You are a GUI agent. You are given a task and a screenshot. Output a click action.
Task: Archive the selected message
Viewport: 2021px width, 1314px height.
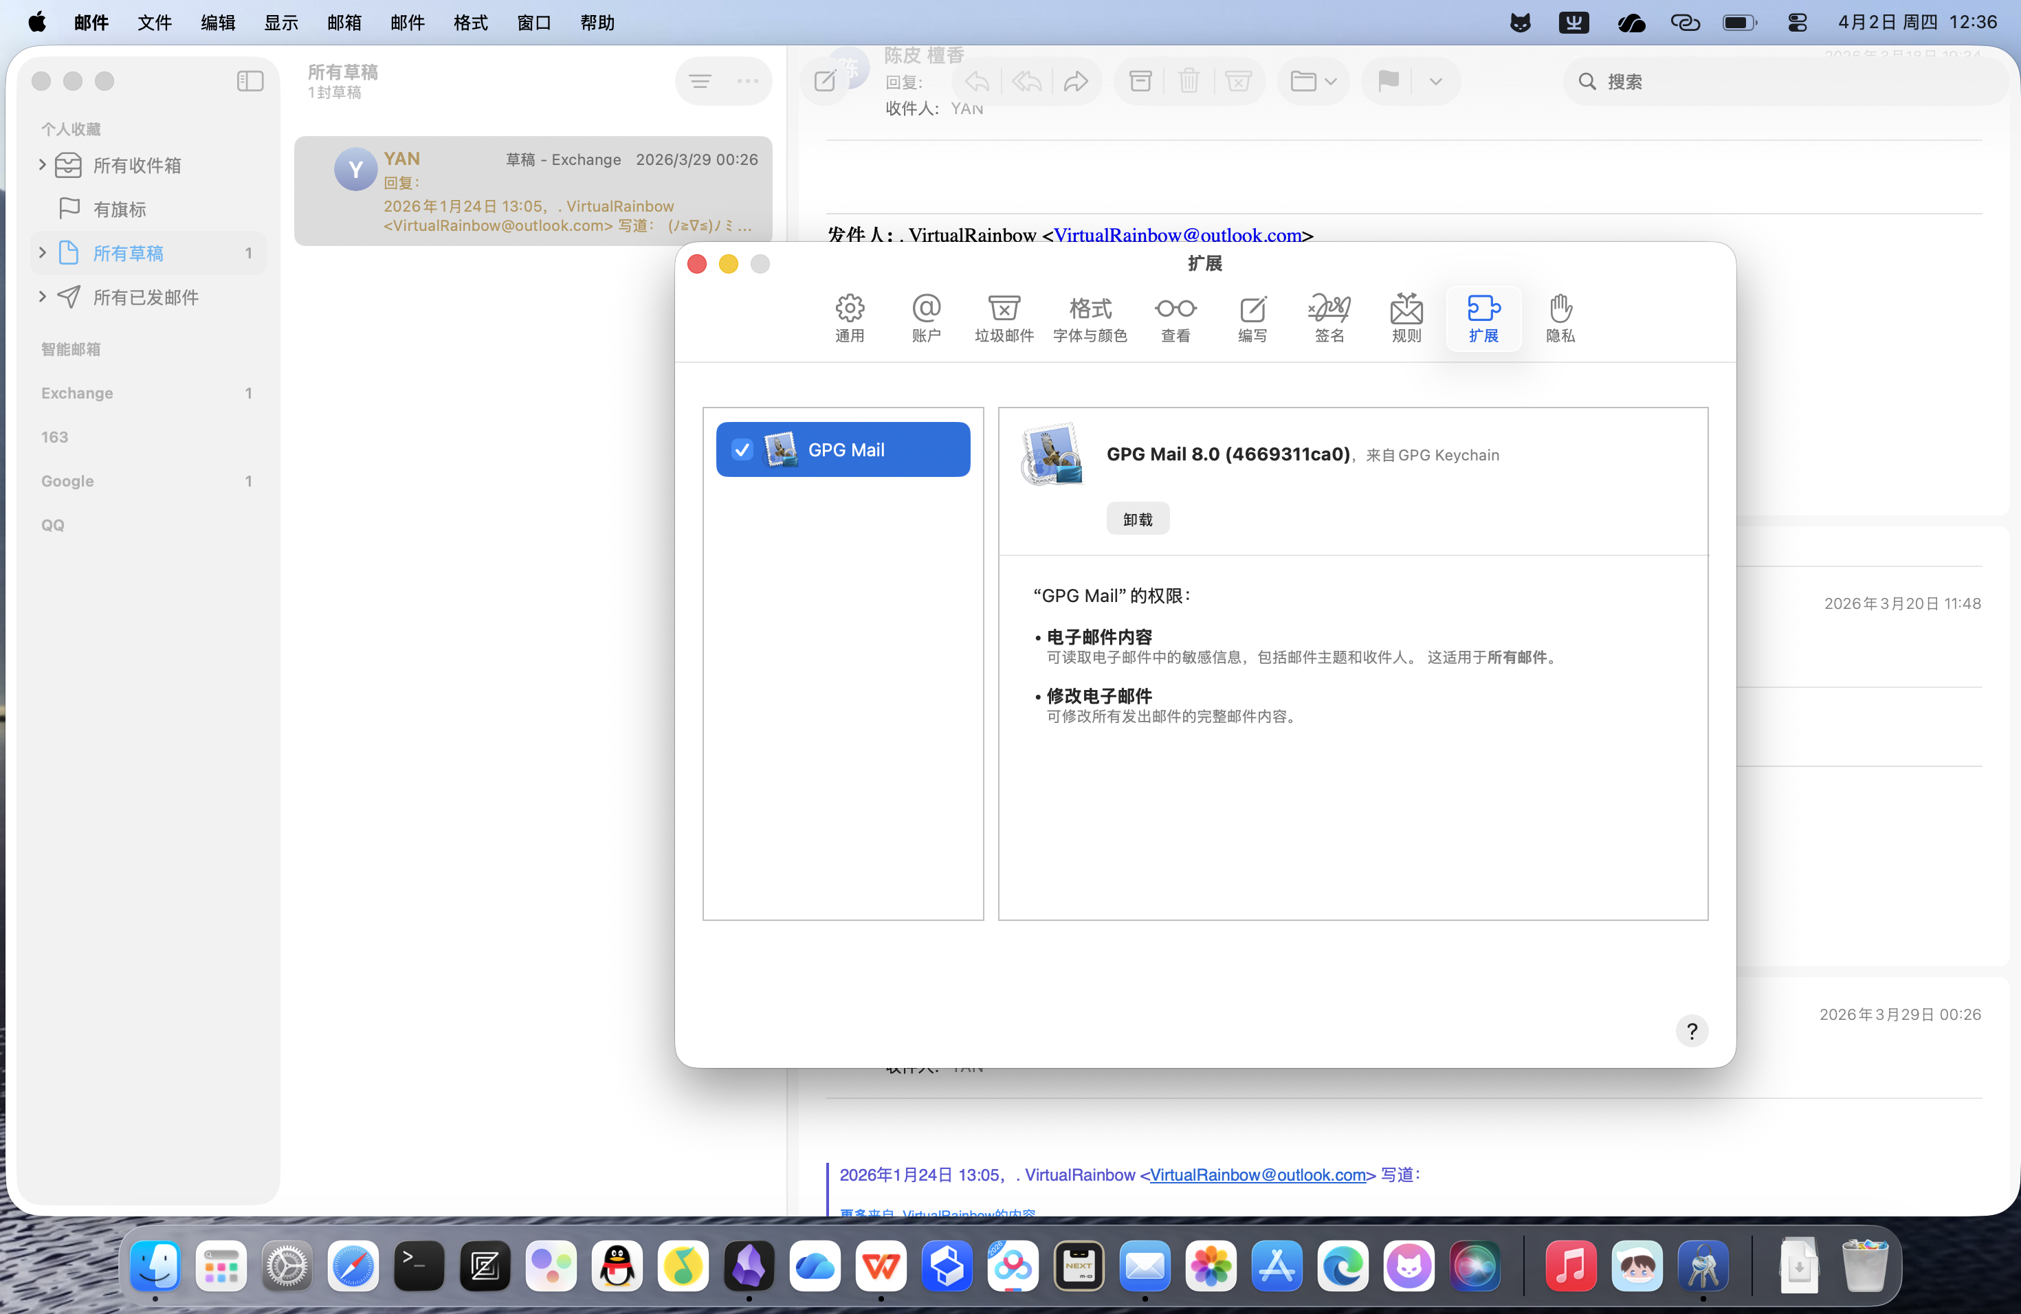coord(1140,82)
